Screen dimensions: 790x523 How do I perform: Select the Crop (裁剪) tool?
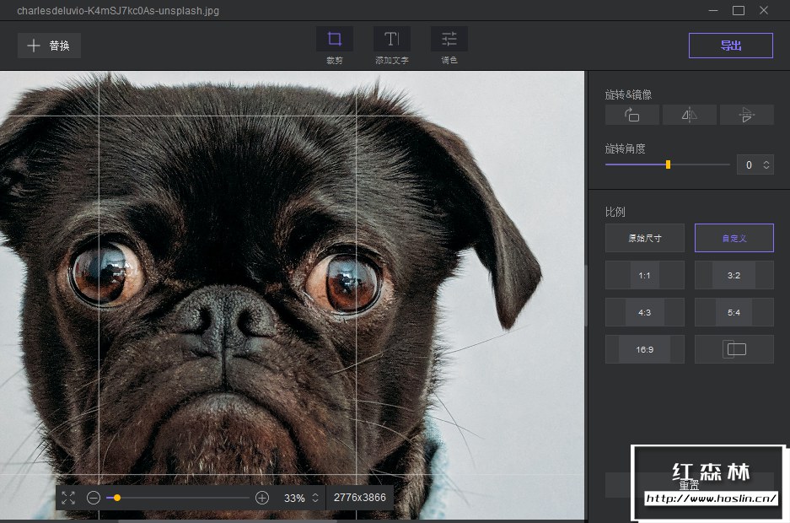click(x=335, y=40)
